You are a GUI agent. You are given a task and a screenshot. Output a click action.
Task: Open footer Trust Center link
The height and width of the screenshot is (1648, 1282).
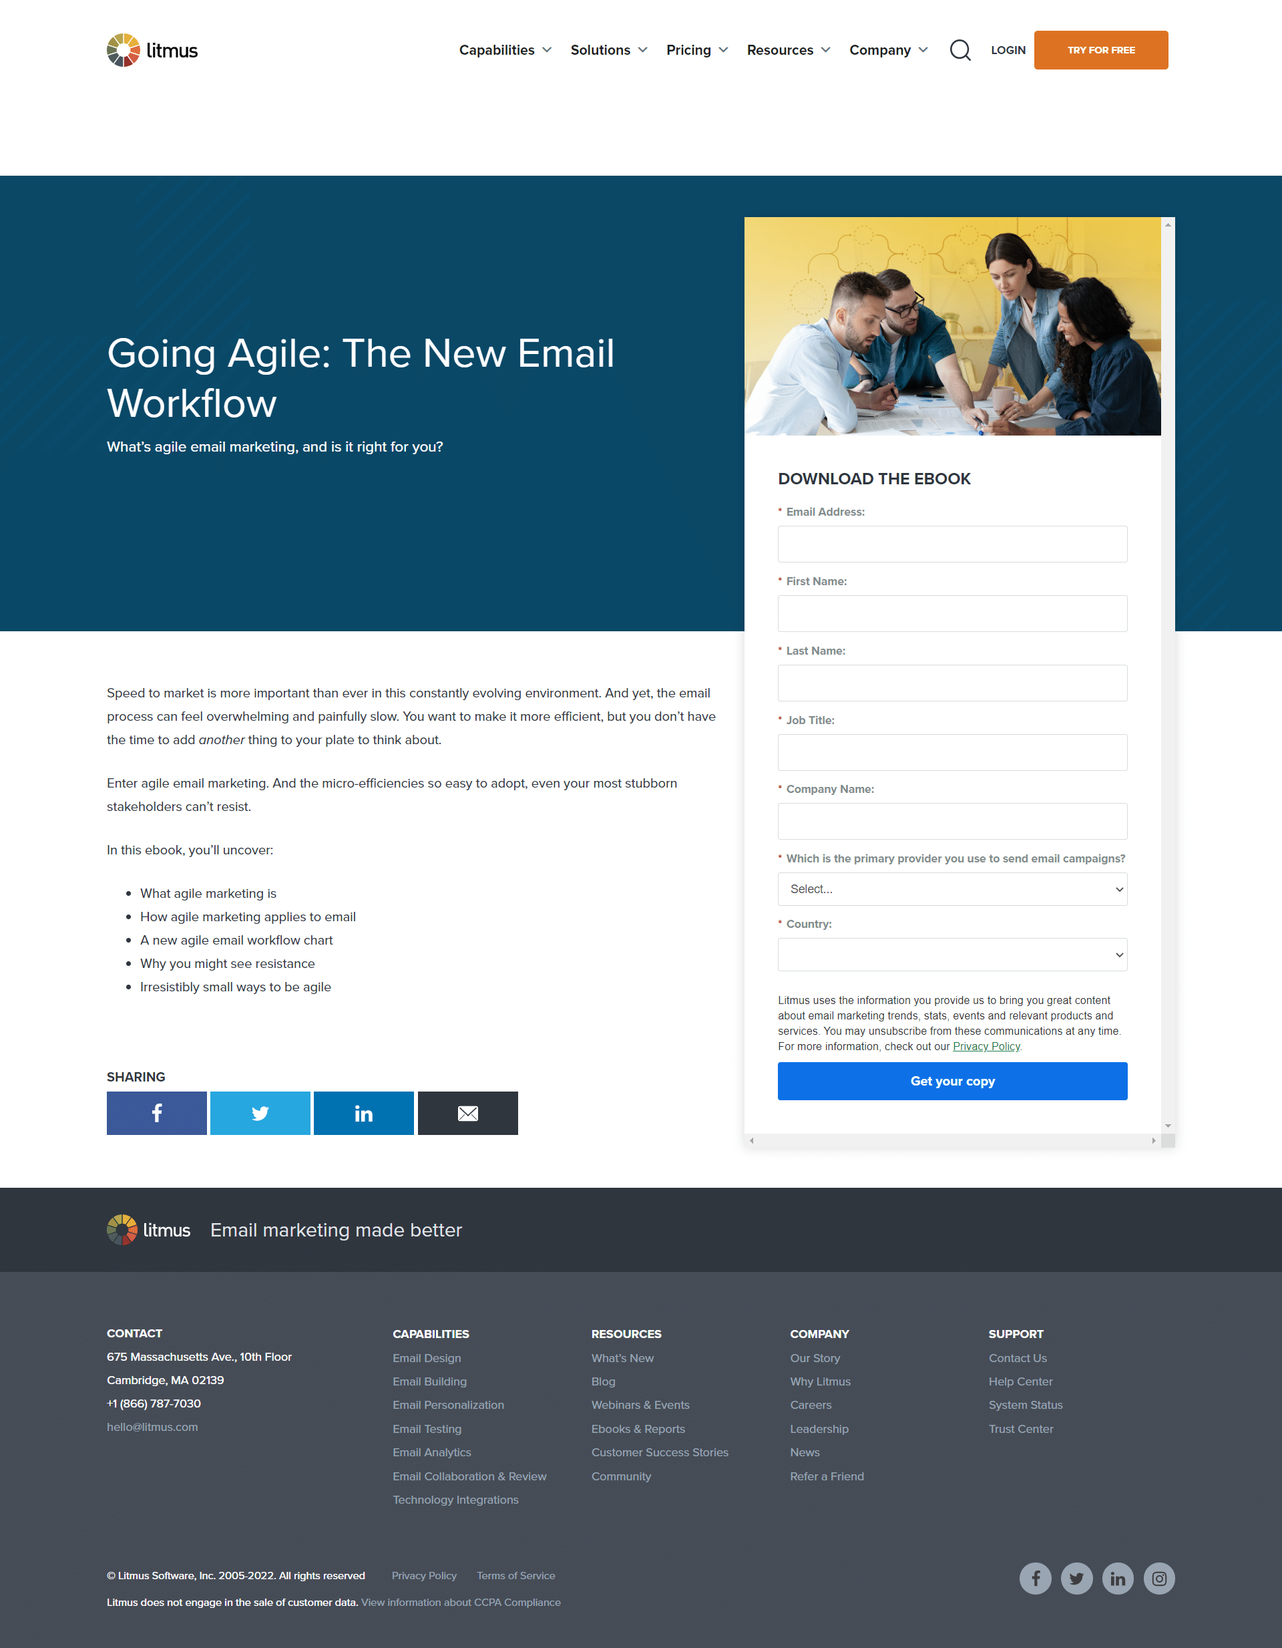tap(1021, 1429)
